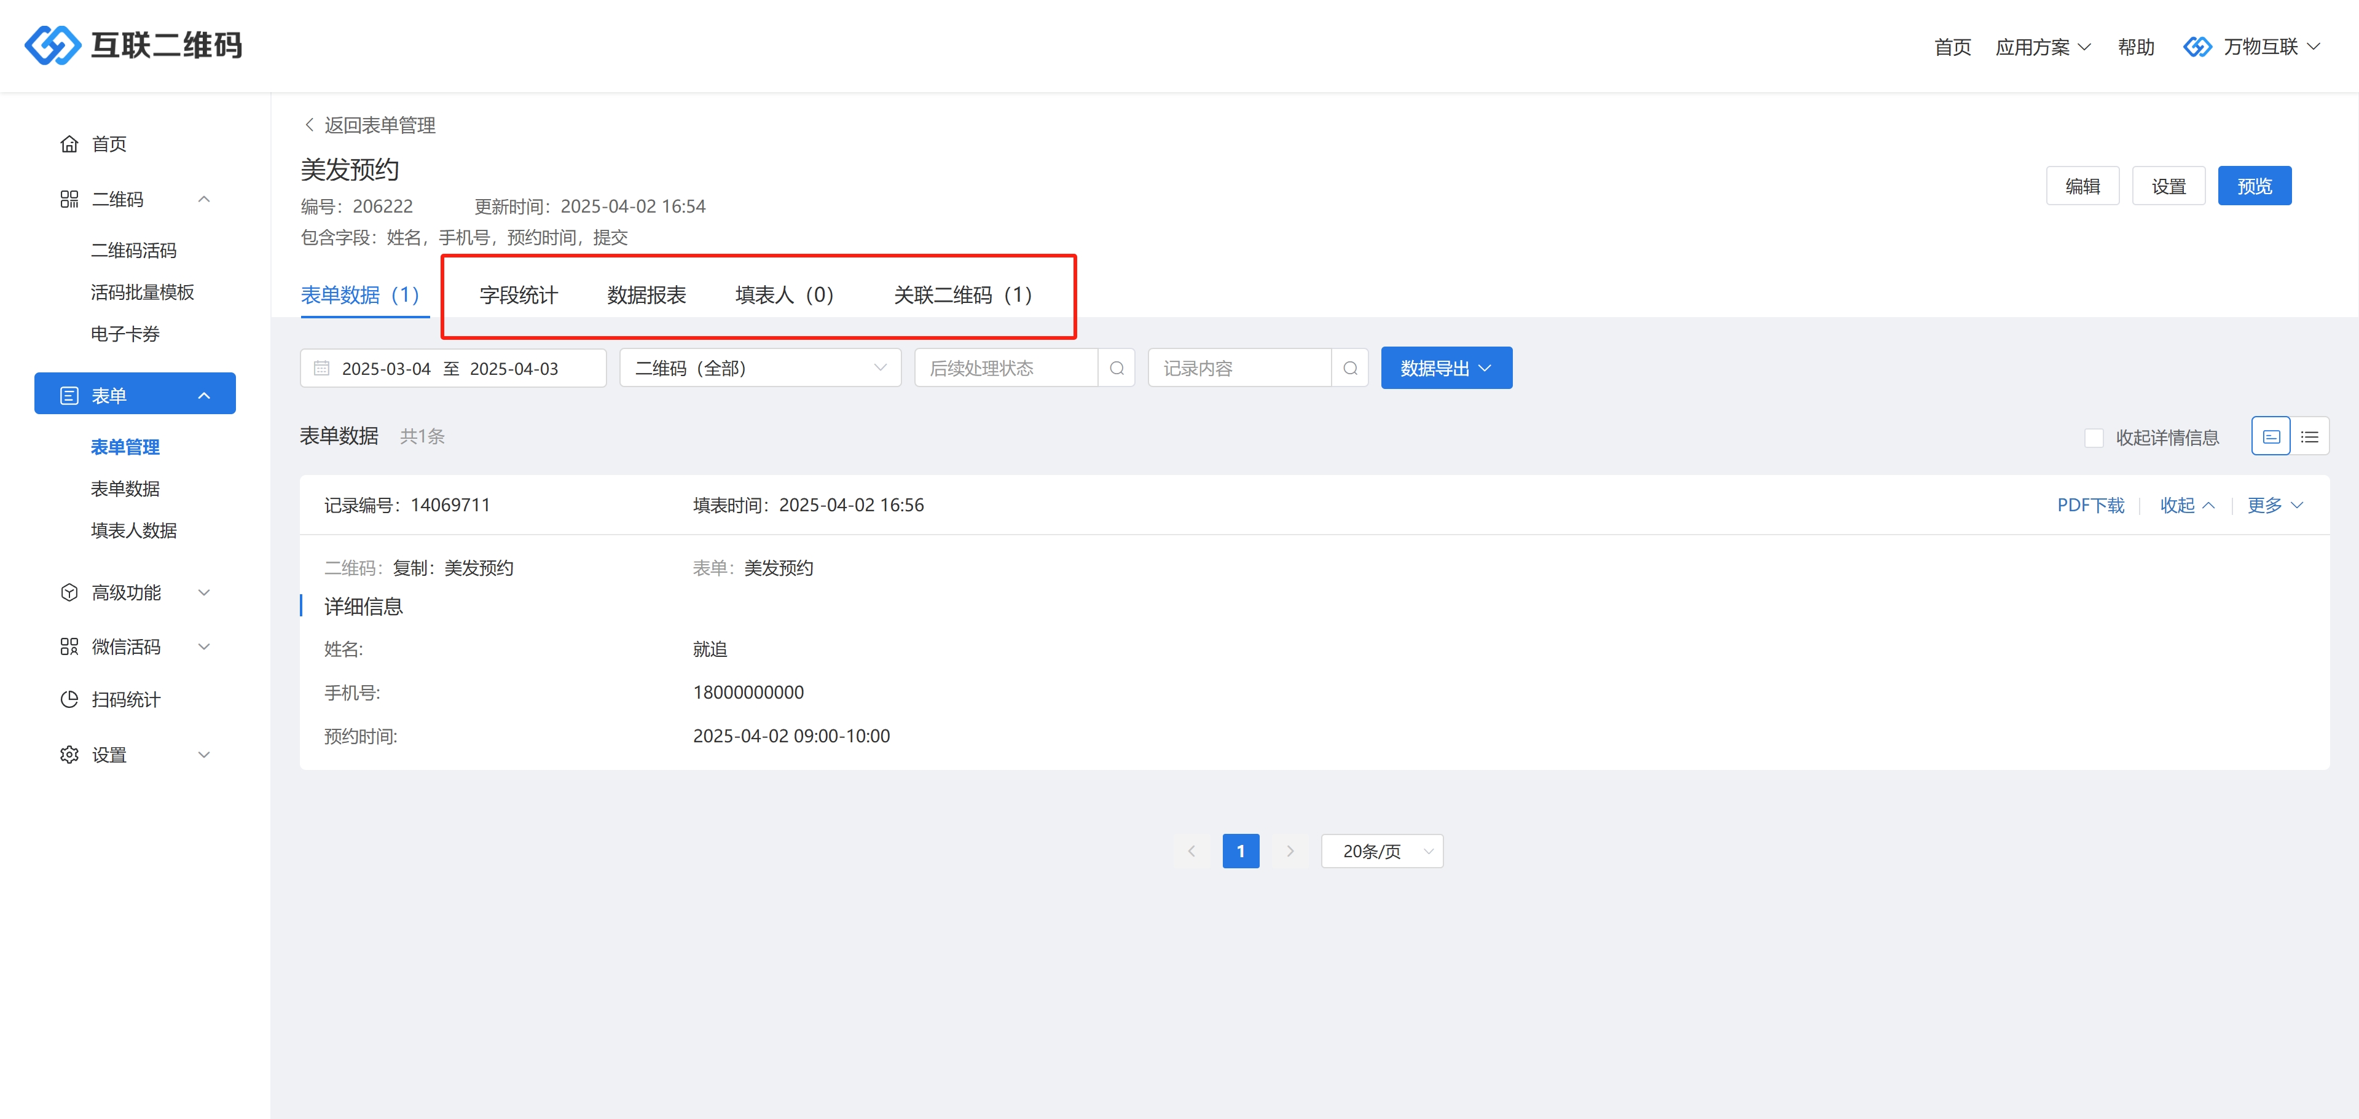This screenshot has height=1119, width=2359.
Task: Click the 万物互联 account logo icon
Action: pyautogui.click(x=2198, y=47)
